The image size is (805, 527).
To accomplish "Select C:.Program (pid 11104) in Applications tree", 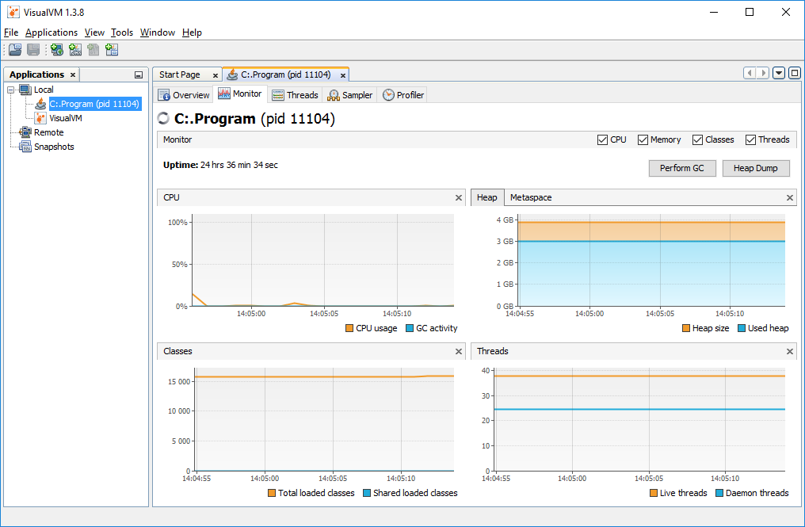I will pos(94,104).
